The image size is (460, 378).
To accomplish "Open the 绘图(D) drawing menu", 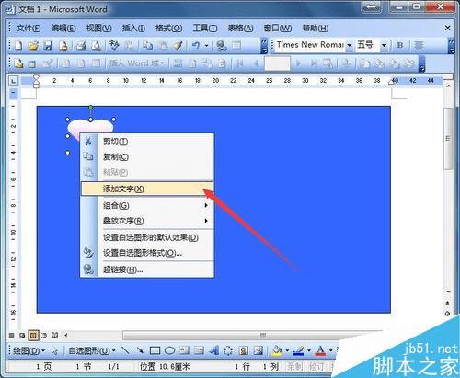I will (x=29, y=350).
